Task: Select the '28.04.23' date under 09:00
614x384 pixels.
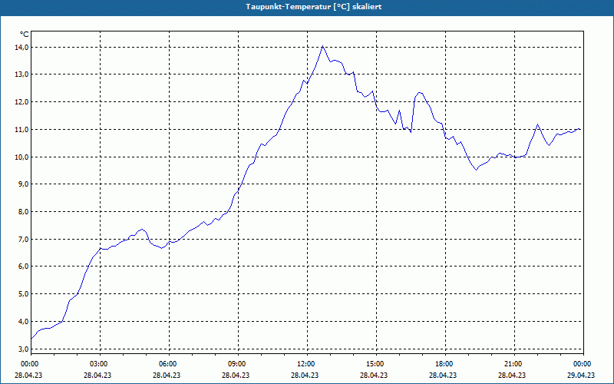Action: coord(236,375)
